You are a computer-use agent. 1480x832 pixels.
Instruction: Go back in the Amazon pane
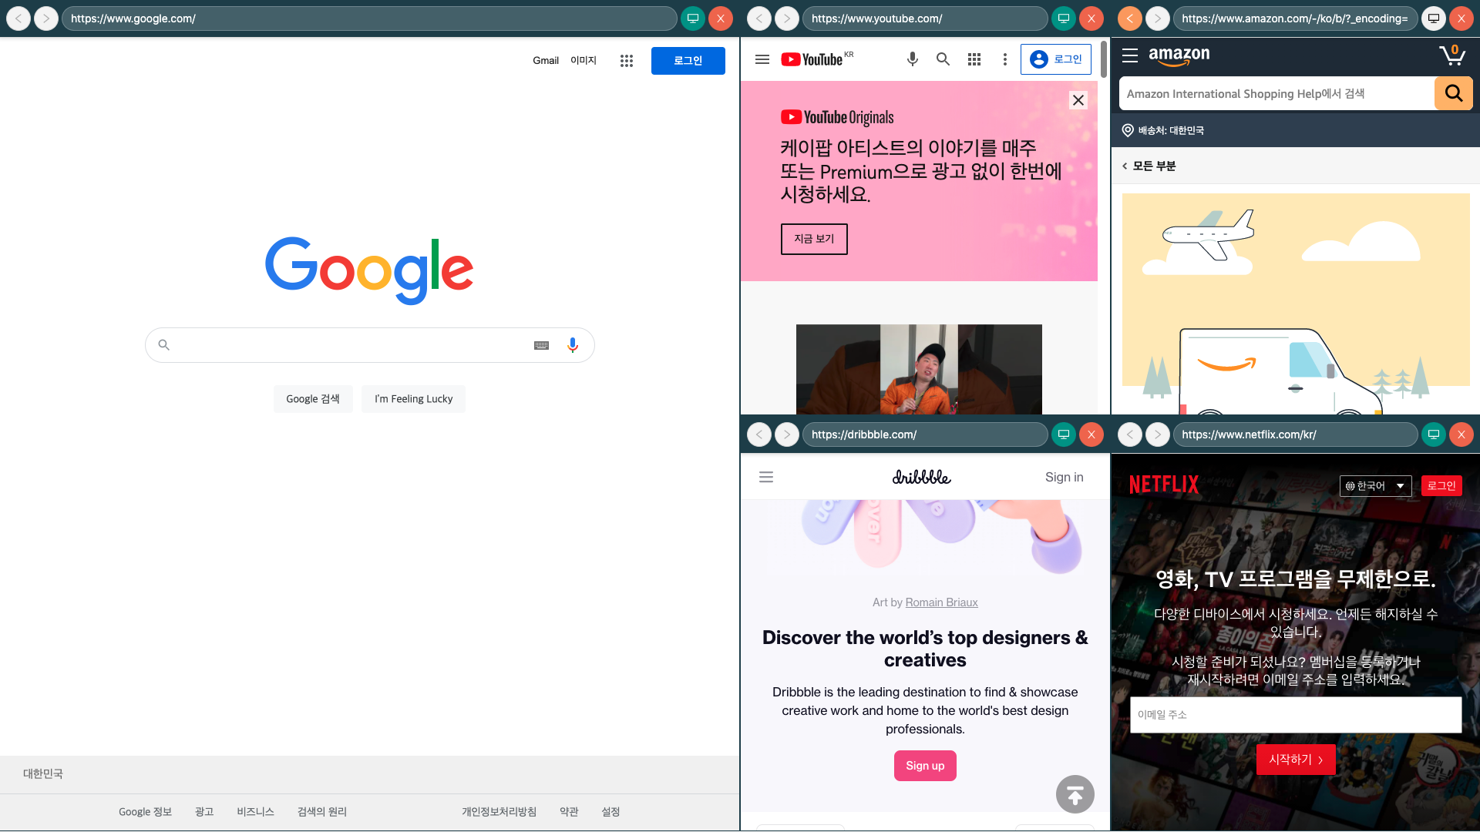point(1130,18)
